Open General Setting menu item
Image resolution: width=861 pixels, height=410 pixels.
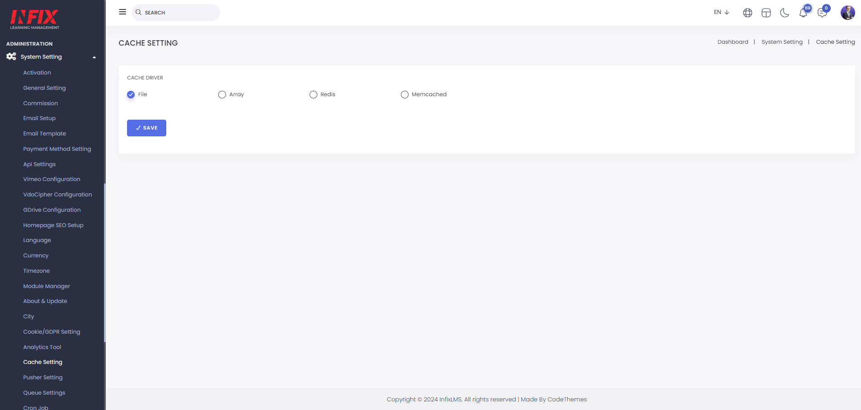point(44,88)
